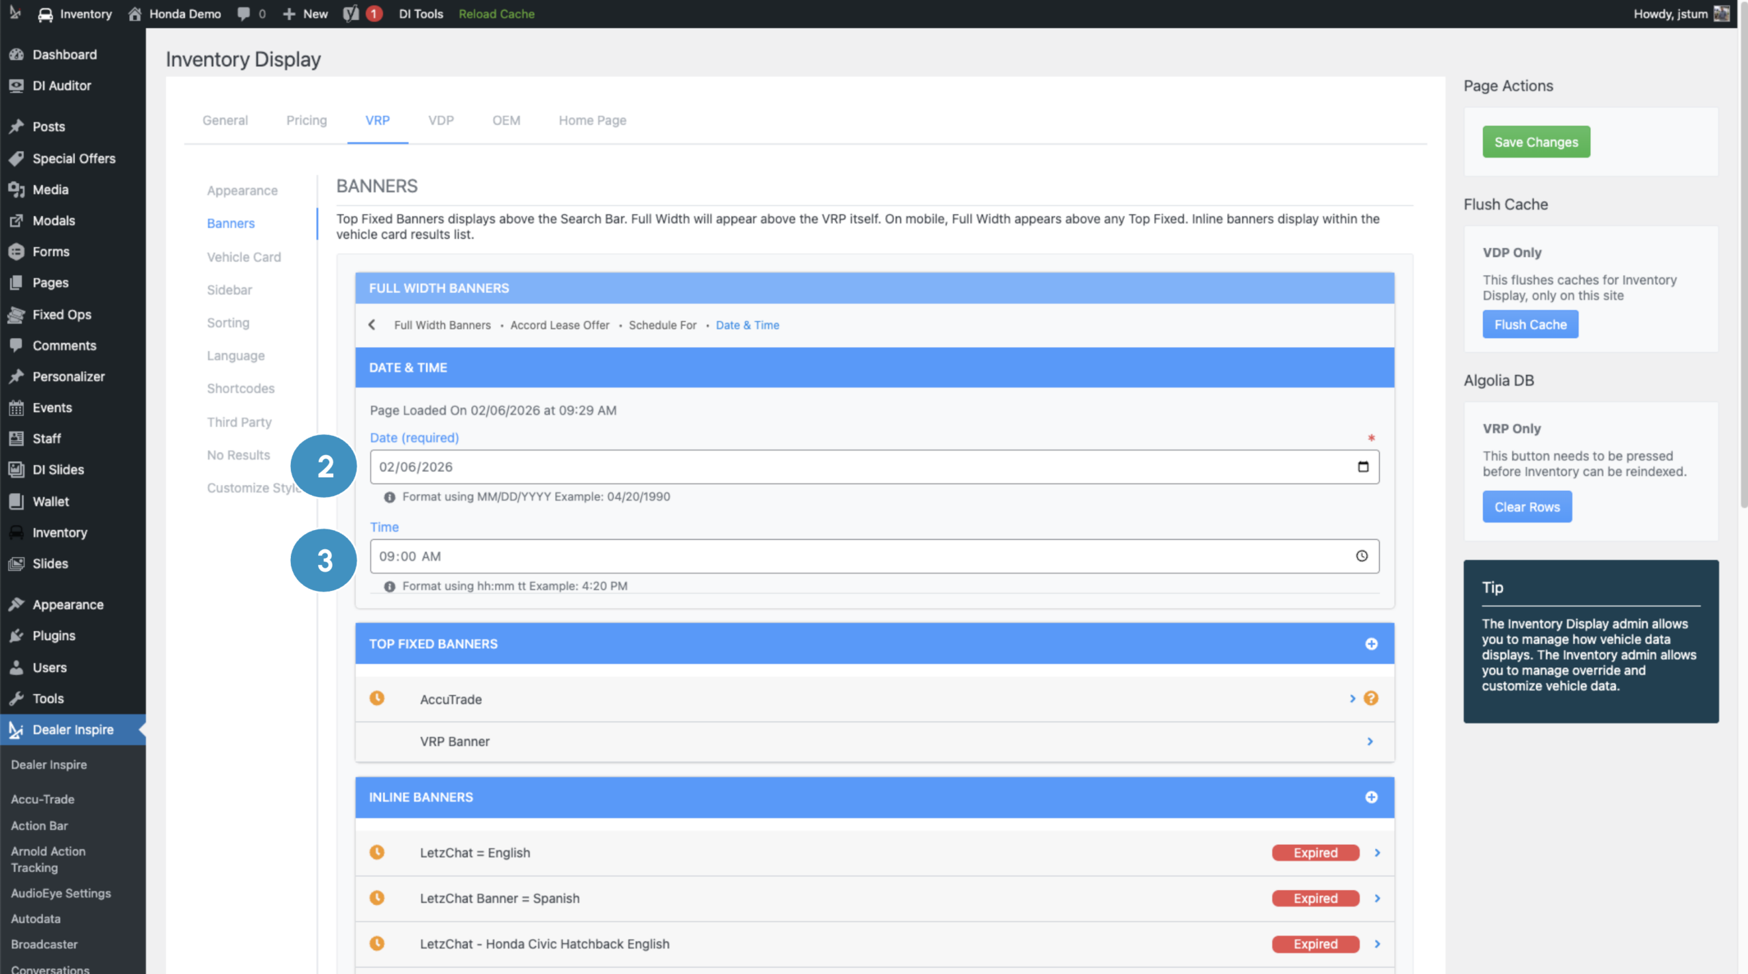1748x974 pixels.
Task: Open the Dashboard sidebar icon
Action: pyautogui.click(x=16, y=55)
